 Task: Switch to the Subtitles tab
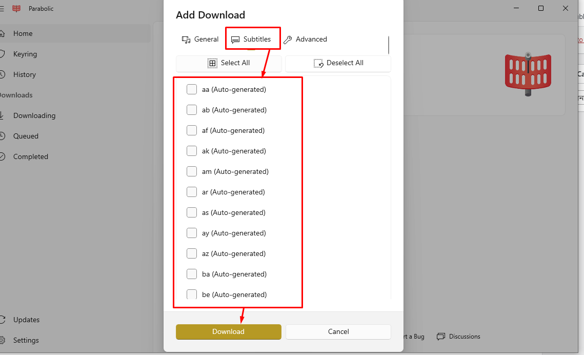pos(251,39)
